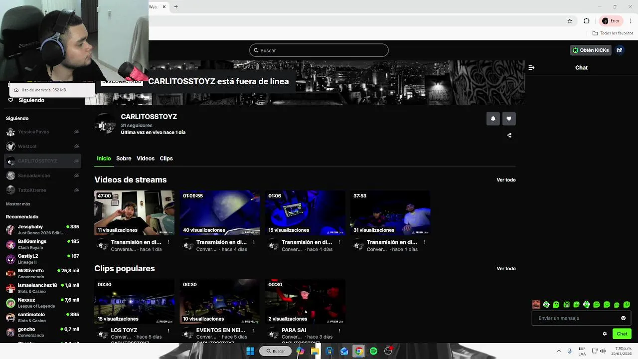Switch to the Clips tab
Screen dimensions: 638x359
[166, 159]
